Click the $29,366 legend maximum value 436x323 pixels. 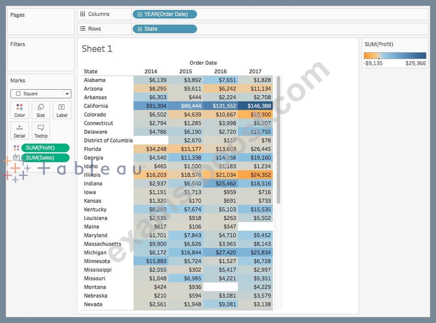416,63
